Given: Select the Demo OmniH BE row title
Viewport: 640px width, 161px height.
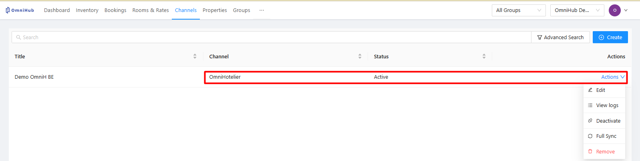Looking at the screenshot, I should pos(34,77).
